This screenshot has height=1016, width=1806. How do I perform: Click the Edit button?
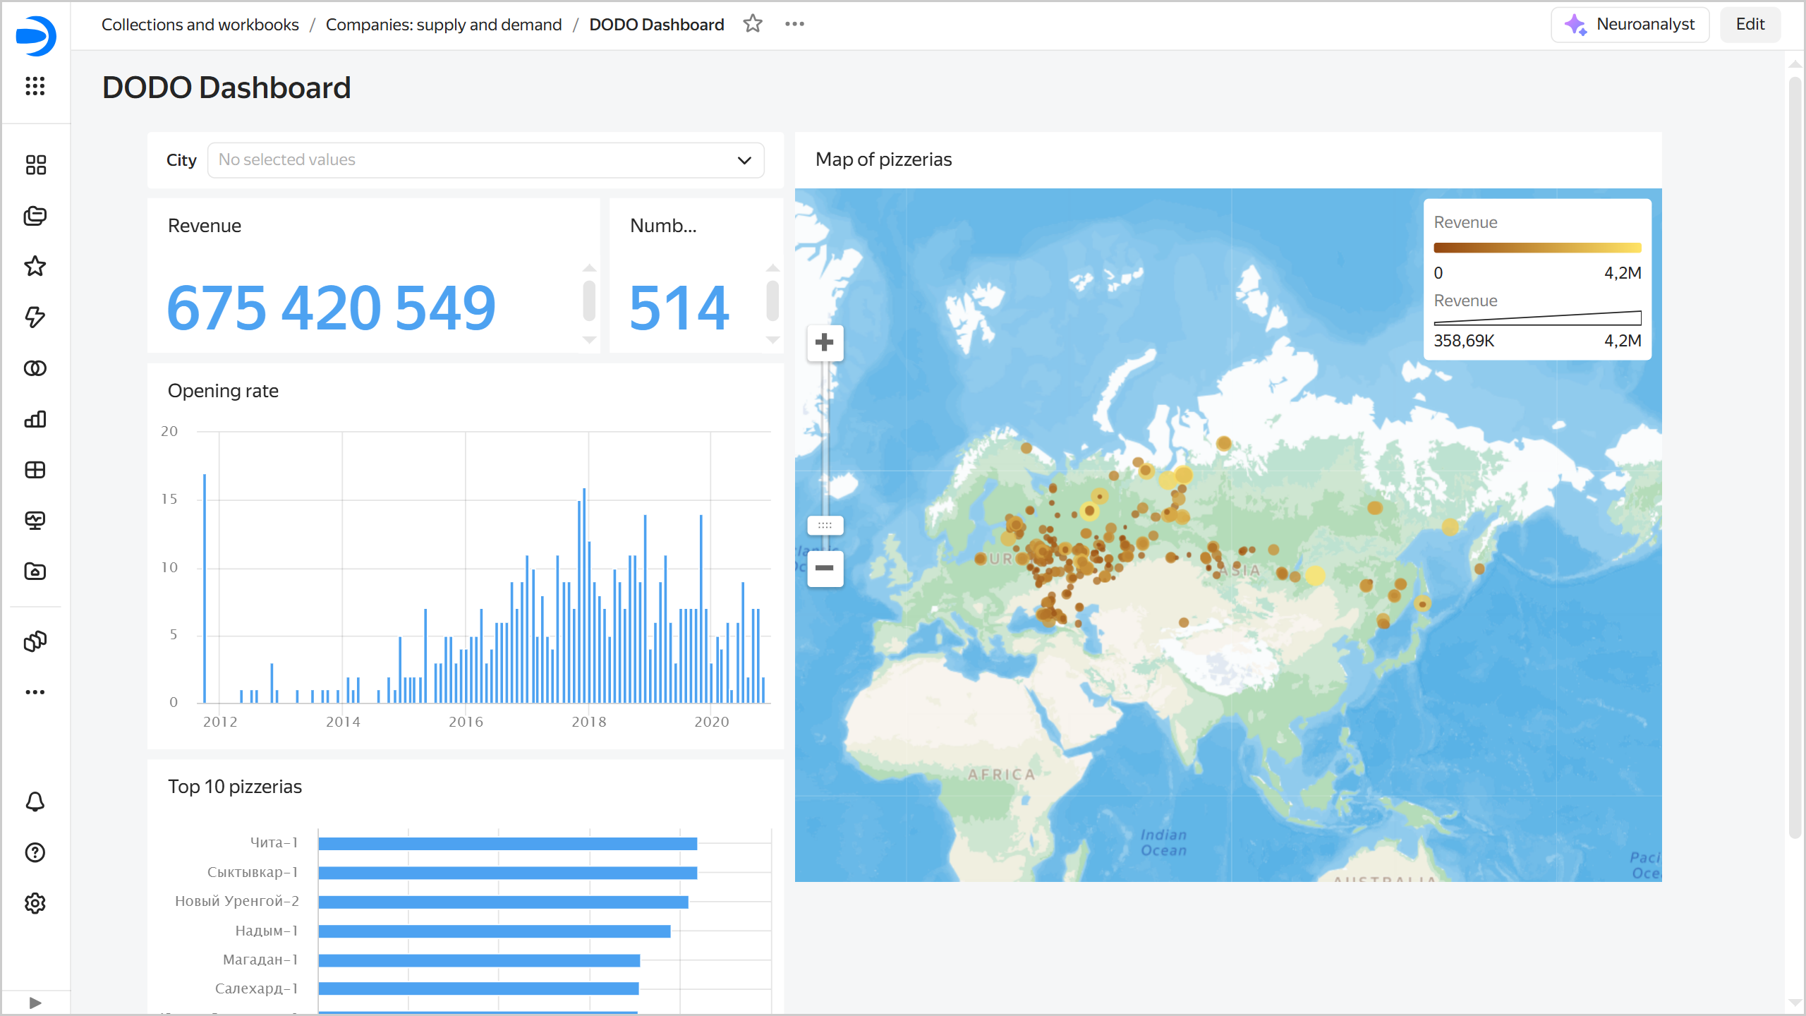pos(1750,25)
